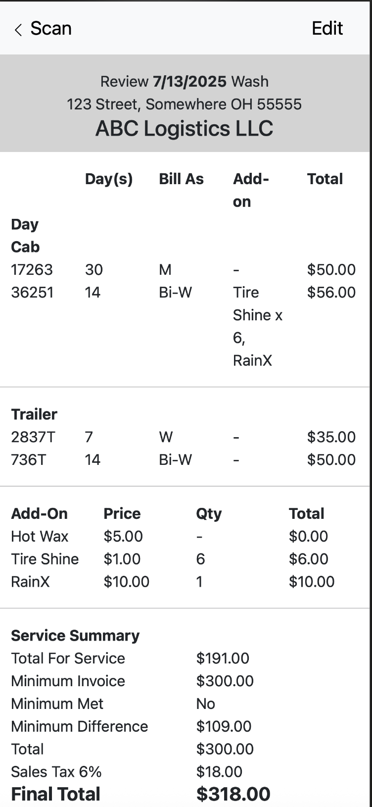Click the ABC Logistics LLC company name
372x807 pixels.
click(184, 129)
